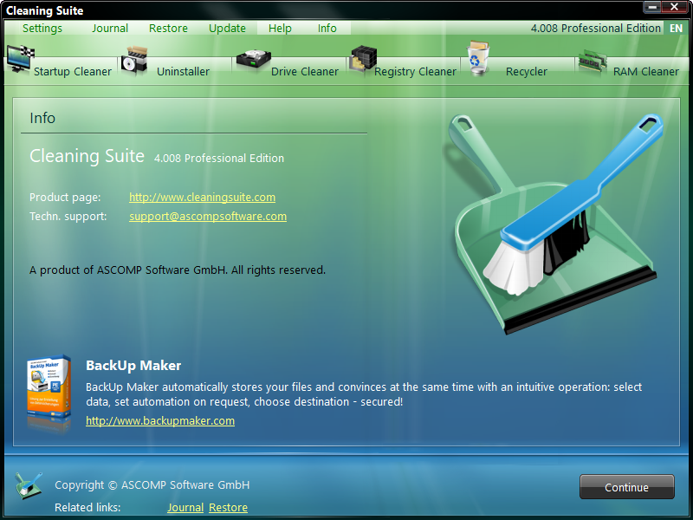
Task: Switch to the Uninstaller label tab
Action: (x=183, y=72)
